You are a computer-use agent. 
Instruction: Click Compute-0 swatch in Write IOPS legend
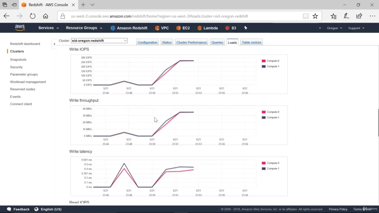click(x=264, y=61)
